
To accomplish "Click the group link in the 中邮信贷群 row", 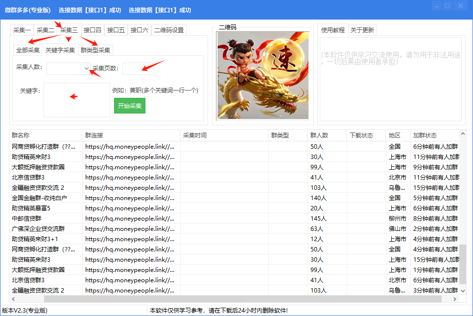I will [x=130, y=218].
